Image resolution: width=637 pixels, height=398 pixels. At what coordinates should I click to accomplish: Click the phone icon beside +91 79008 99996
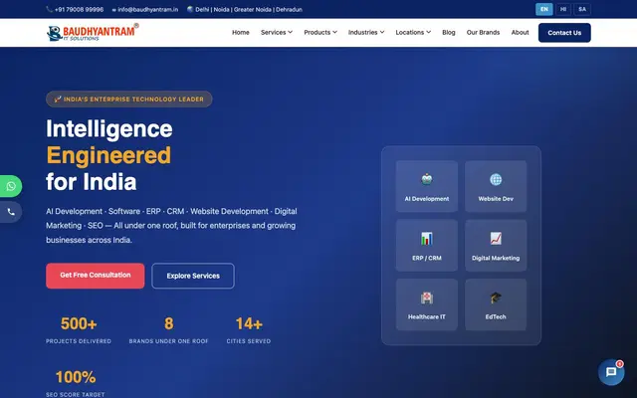point(49,9)
